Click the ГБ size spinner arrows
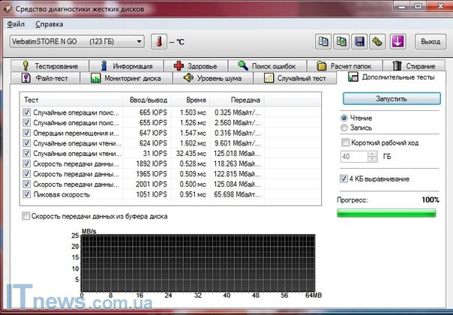This screenshot has height=315, width=453. pyautogui.click(x=372, y=157)
